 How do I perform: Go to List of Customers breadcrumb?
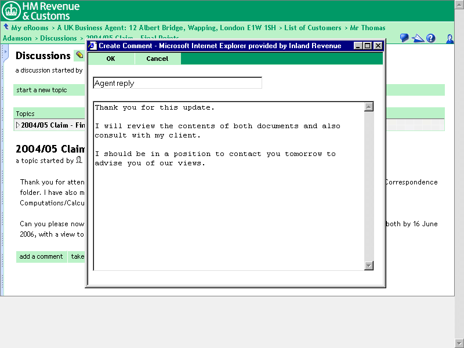[x=313, y=28]
